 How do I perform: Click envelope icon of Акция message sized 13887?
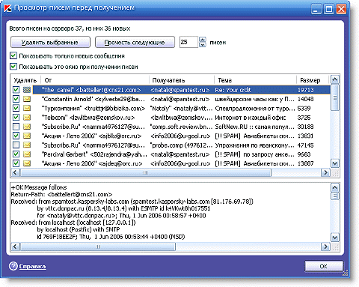click(27, 163)
